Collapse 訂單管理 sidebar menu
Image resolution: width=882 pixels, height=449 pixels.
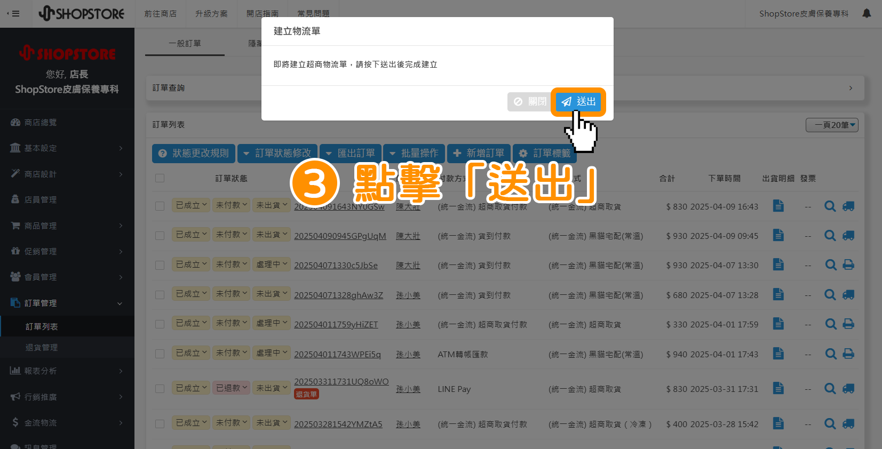67,303
